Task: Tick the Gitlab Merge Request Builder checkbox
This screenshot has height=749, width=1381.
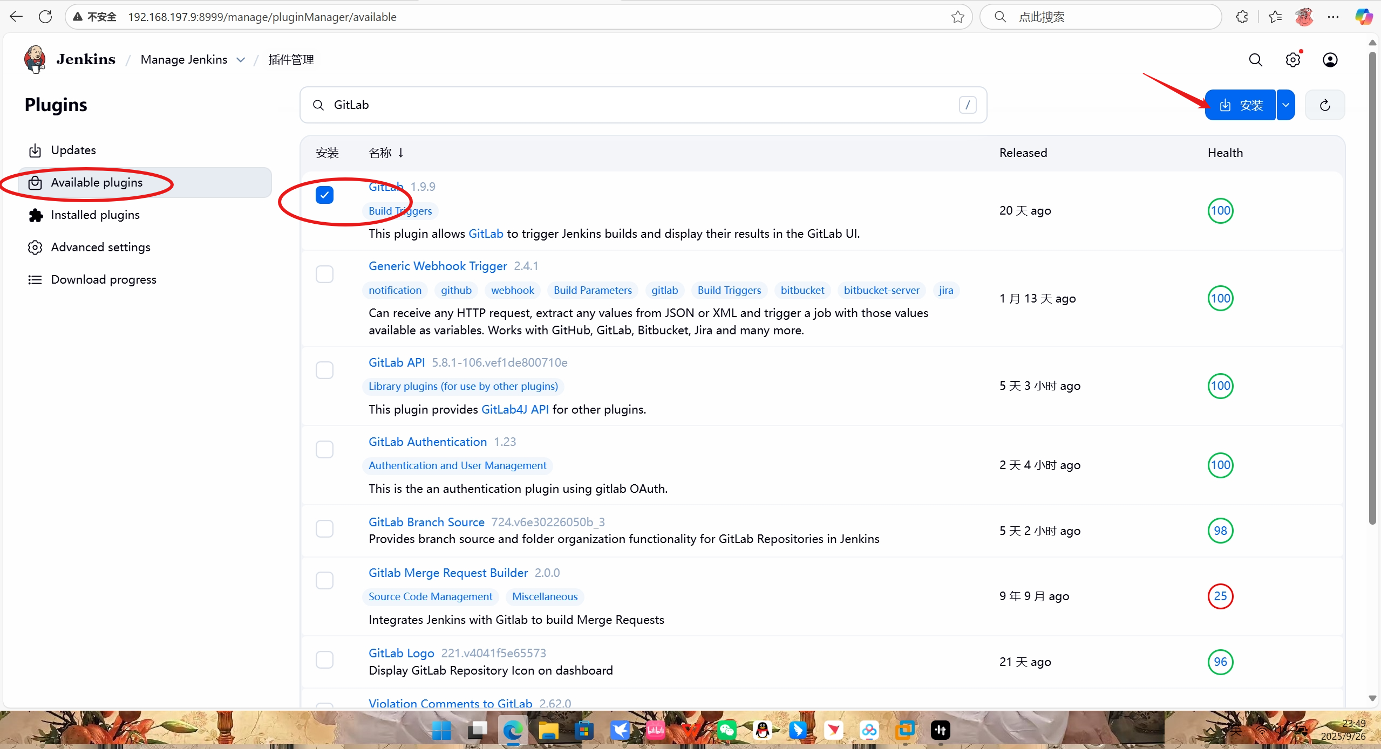Action: coord(324,580)
